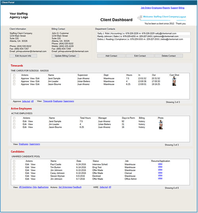Open Applications view link under Candidates

pos(43,187)
